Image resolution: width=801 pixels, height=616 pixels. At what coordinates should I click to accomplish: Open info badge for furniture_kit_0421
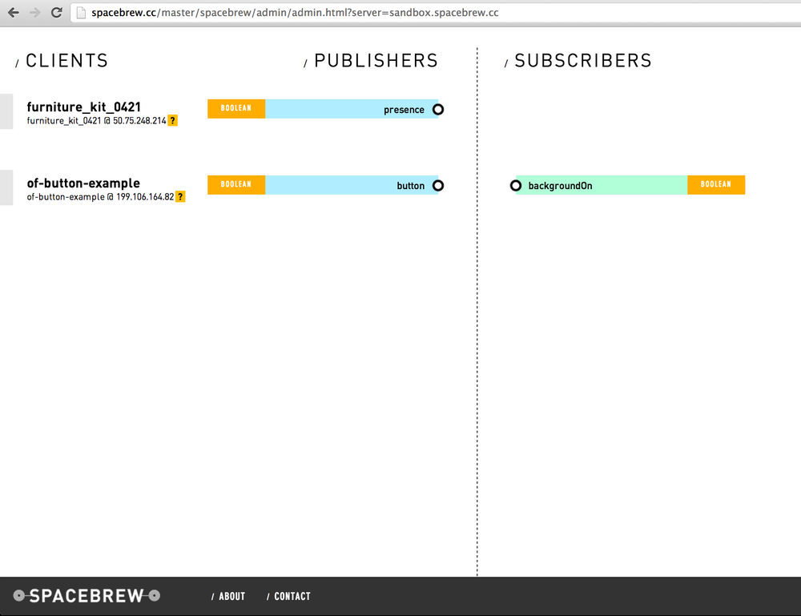click(173, 120)
